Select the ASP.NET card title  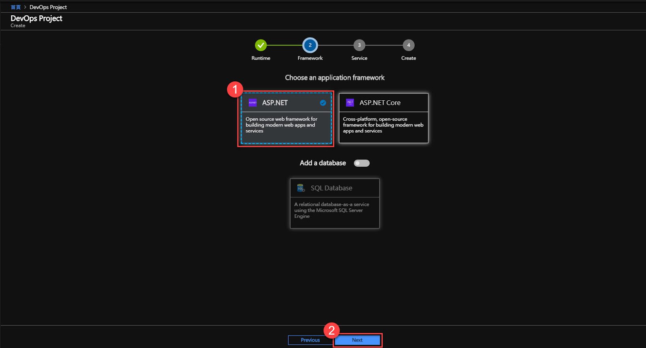[275, 103]
